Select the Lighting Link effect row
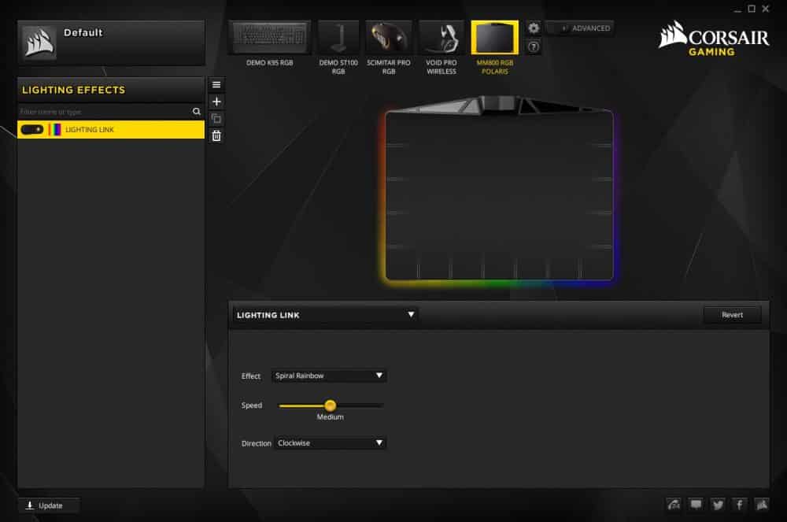 tap(111, 129)
